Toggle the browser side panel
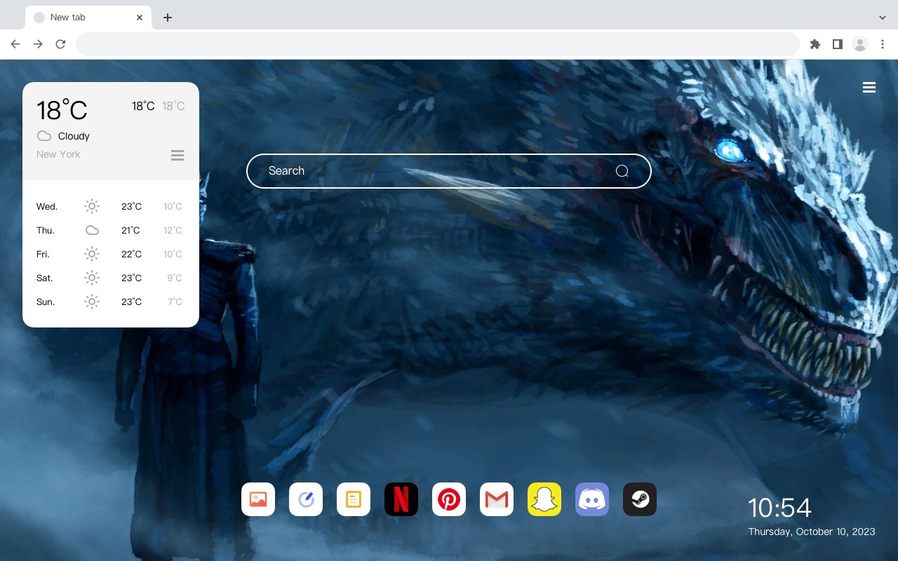 837,44
